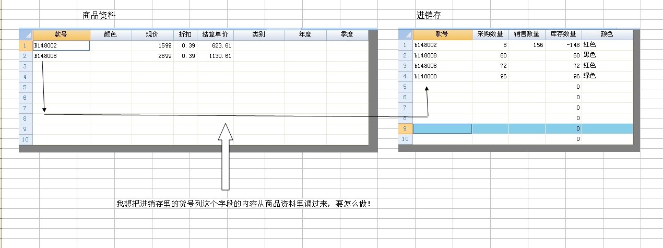Click select-all corner of 进销存 table
This screenshot has height=248, width=663.
[x=406, y=34]
